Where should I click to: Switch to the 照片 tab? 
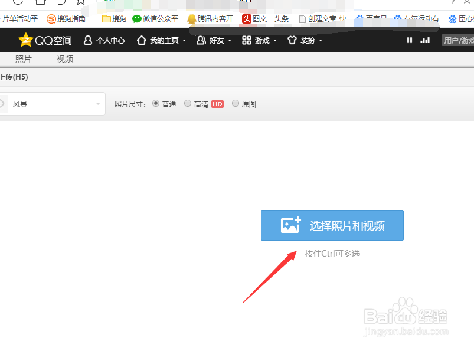click(x=24, y=59)
